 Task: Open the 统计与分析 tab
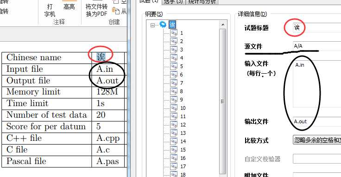coord(202,2)
